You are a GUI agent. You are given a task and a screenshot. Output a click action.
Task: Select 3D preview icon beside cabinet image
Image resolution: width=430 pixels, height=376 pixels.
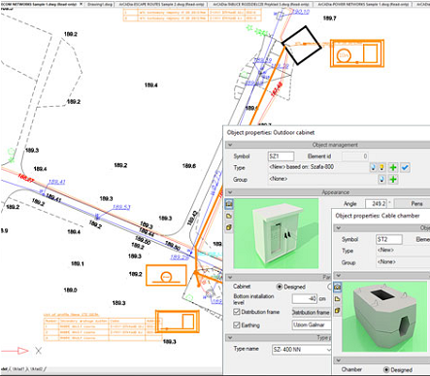point(229,204)
